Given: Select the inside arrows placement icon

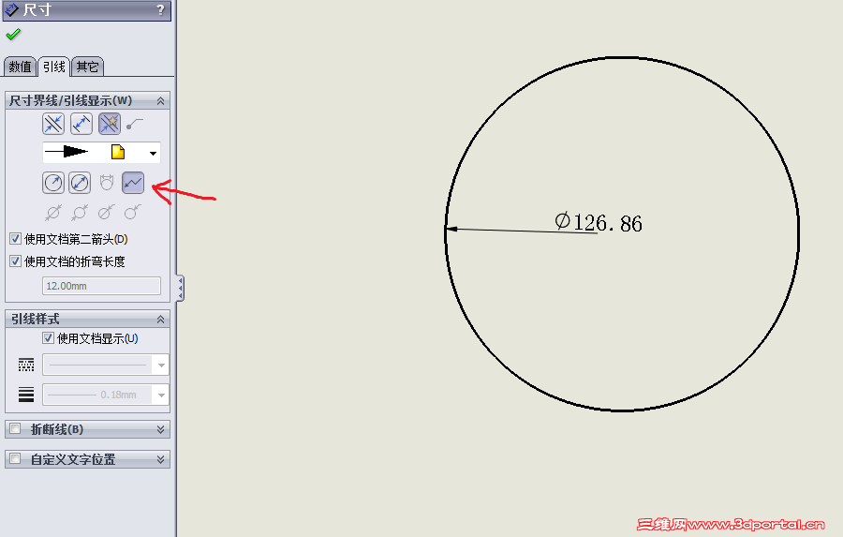Looking at the screenshot, I should tap(81, 124).
